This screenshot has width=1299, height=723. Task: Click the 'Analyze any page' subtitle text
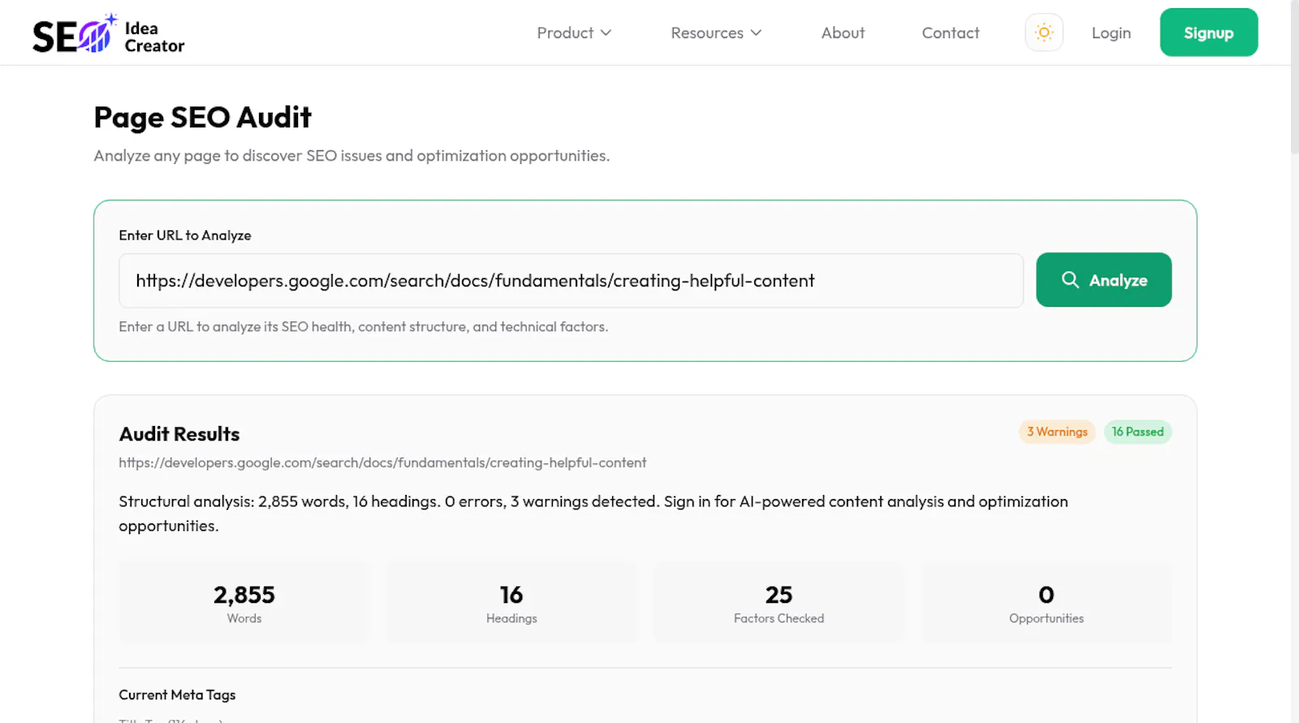(x=352, y=156)
